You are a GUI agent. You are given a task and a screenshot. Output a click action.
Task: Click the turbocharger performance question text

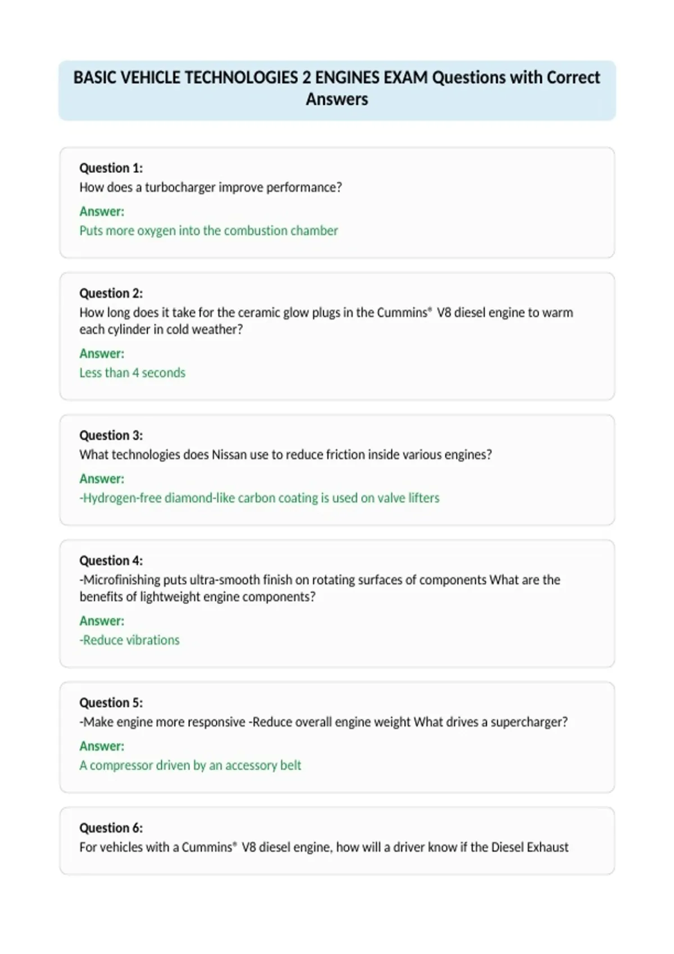point(211,187)
